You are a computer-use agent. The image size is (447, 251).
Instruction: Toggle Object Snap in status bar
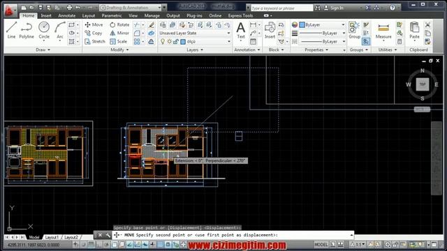tap(115, 245)
